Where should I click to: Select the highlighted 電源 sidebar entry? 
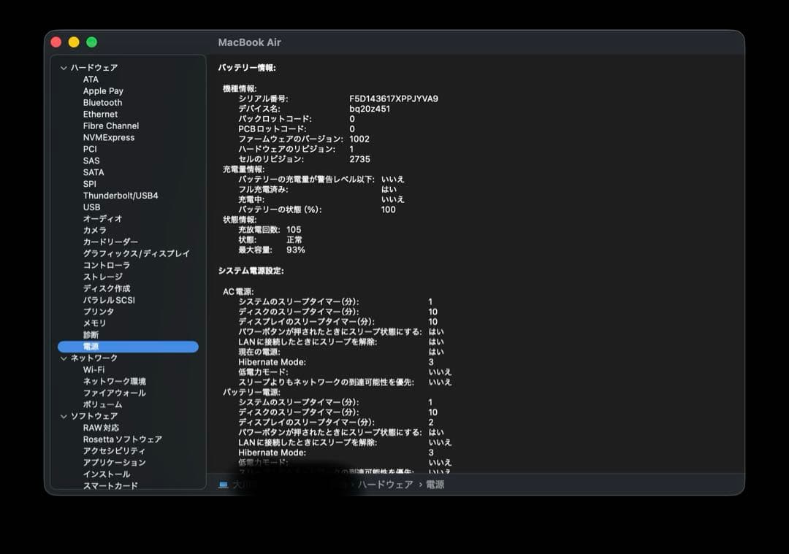click(129, 347)
